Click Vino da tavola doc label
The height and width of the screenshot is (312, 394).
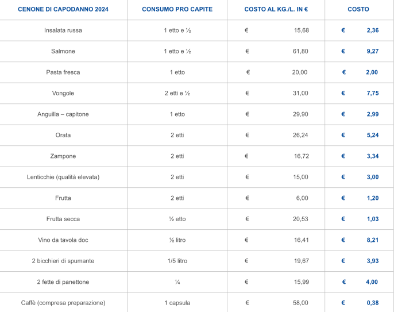pos(63,240)
